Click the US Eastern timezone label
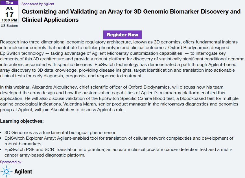 9,26
